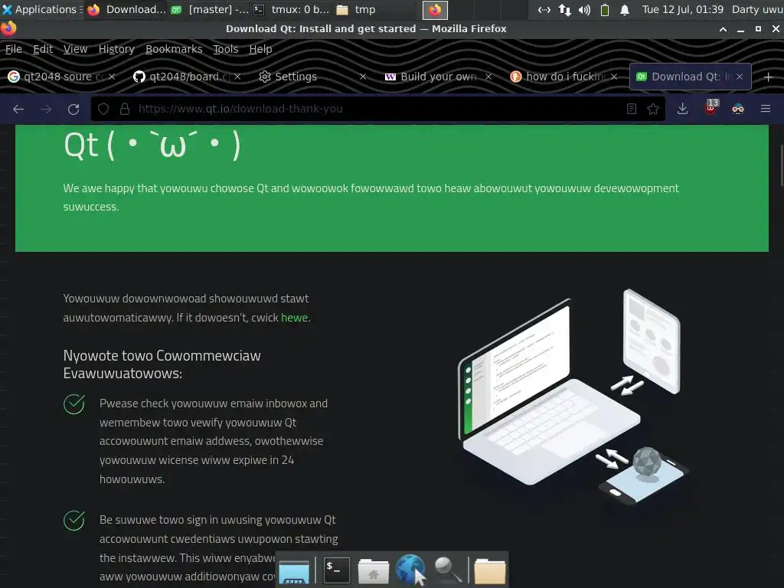Close the Settings tab
Image resolution: width=784 pixels, height=588 pixels.
click(363, 77)
